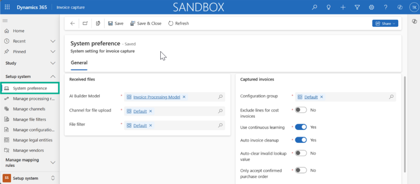
Task: Expand the Pinned chevron
Action: [x=53, y=52]
